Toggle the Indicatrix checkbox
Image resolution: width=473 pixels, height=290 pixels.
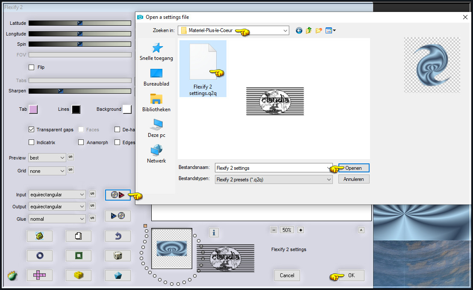pyautogui.click(x=31, y=142)
